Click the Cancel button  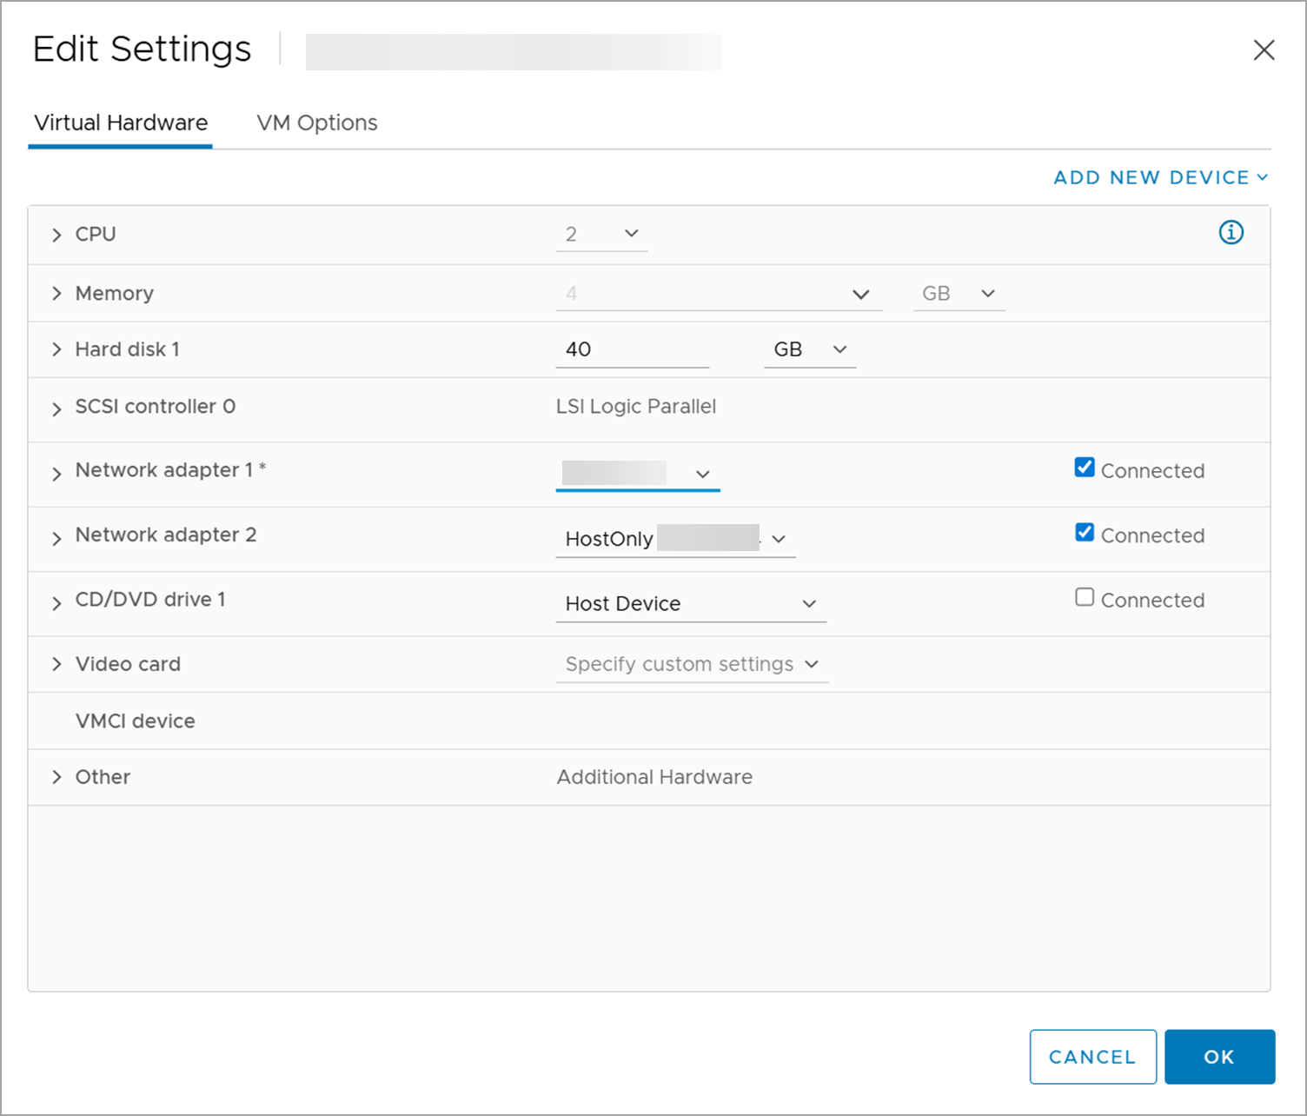pyautogui.click(x=1092, y=1057)
